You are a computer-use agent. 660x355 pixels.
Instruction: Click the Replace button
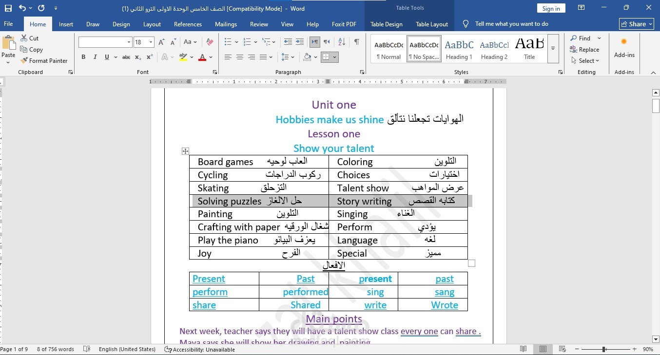click(584, 49)
